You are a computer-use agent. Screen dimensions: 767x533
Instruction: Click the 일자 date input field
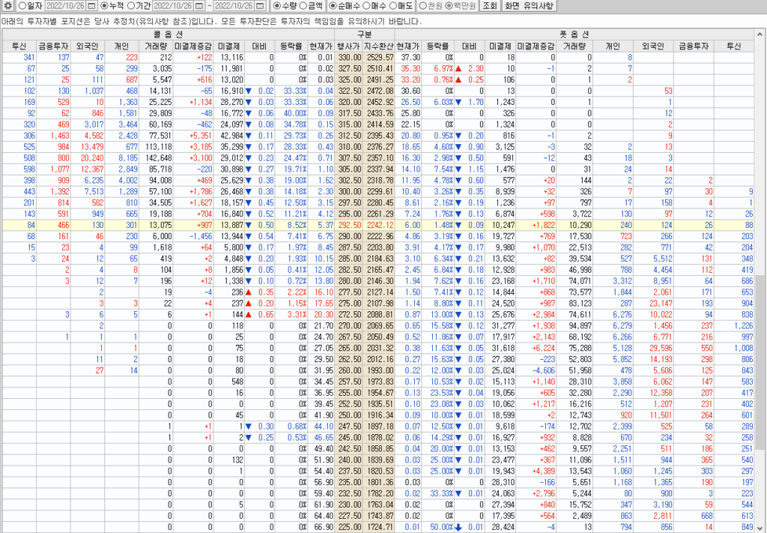(64, 6)
